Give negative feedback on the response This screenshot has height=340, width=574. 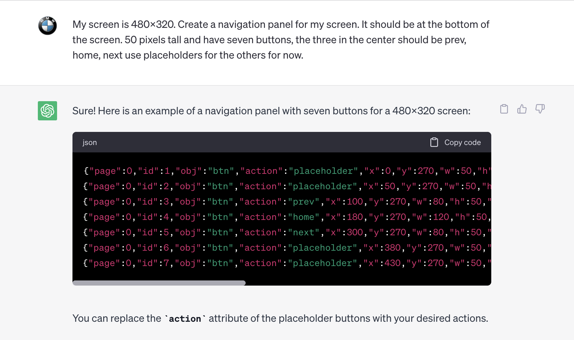pos(540,109)
